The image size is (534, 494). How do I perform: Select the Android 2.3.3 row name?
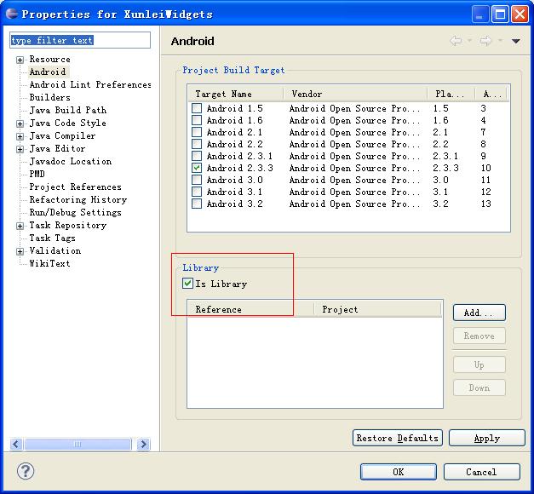click(x=240, y=168)
